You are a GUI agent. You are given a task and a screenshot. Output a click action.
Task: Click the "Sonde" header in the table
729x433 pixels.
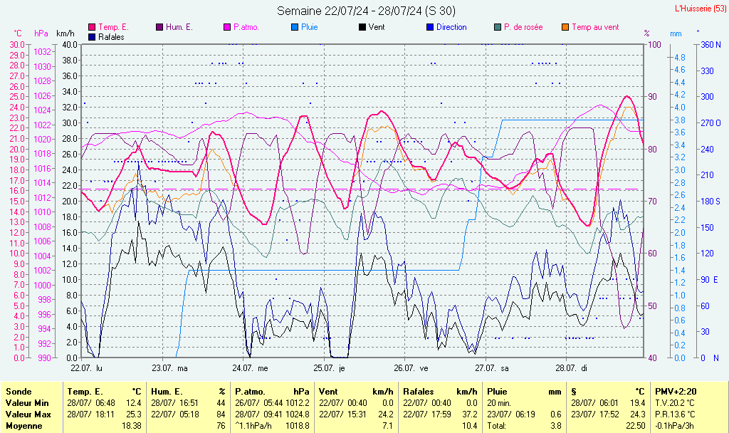click(x=19, y=392)
